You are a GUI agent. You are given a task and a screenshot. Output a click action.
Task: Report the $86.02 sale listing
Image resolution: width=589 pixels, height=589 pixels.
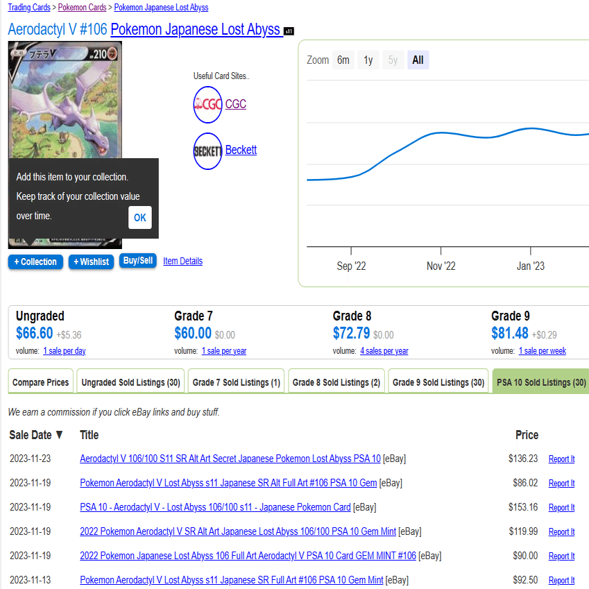coord(561,484)
